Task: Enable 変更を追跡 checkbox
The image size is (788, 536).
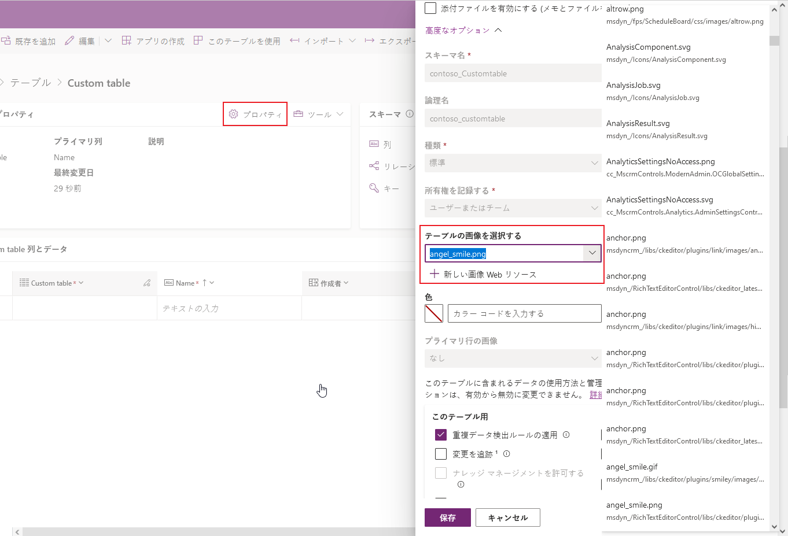Action: pyautogui.click(x=441, y=454)
